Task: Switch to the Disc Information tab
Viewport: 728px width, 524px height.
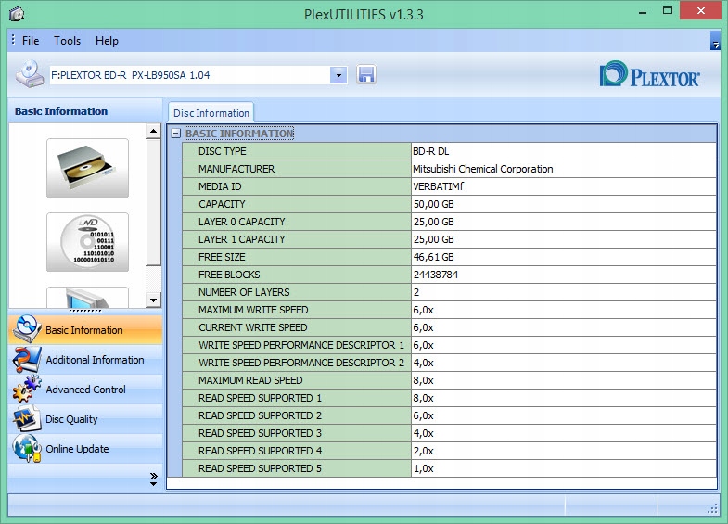Action: (x=211, y=113)
